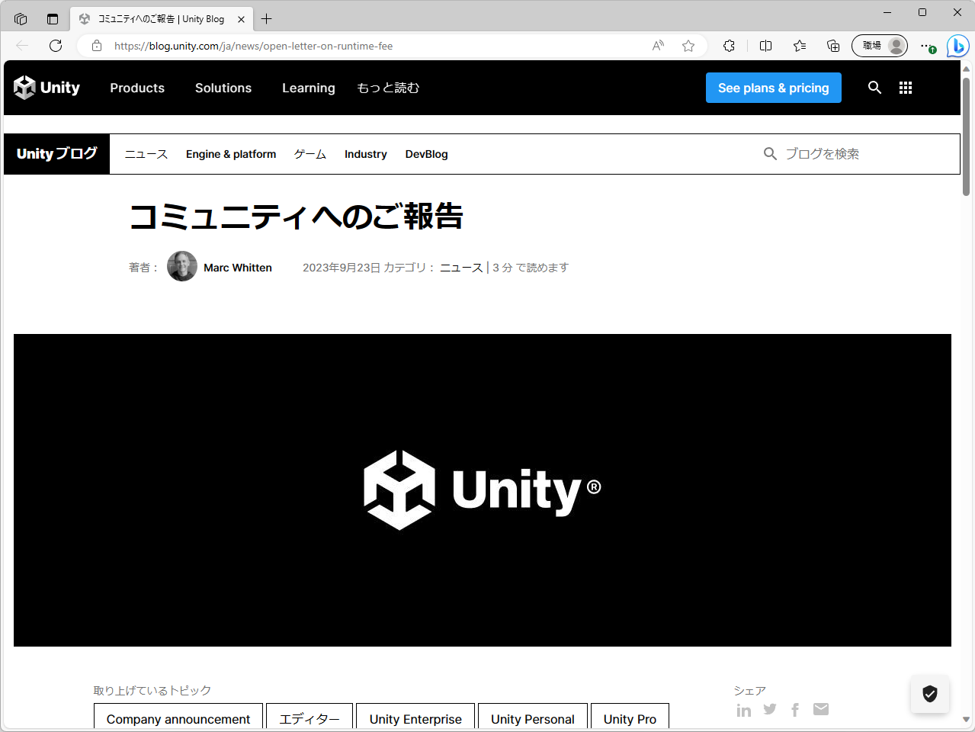The height and width of the screenshot is (732, 975).
Task: Switch to the Engine & platform section
Action: pos(230,154)
